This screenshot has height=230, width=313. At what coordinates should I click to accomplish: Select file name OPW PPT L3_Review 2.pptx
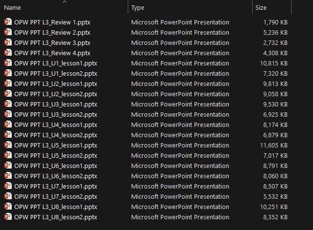pyautogui.click(x=52, y=32)
